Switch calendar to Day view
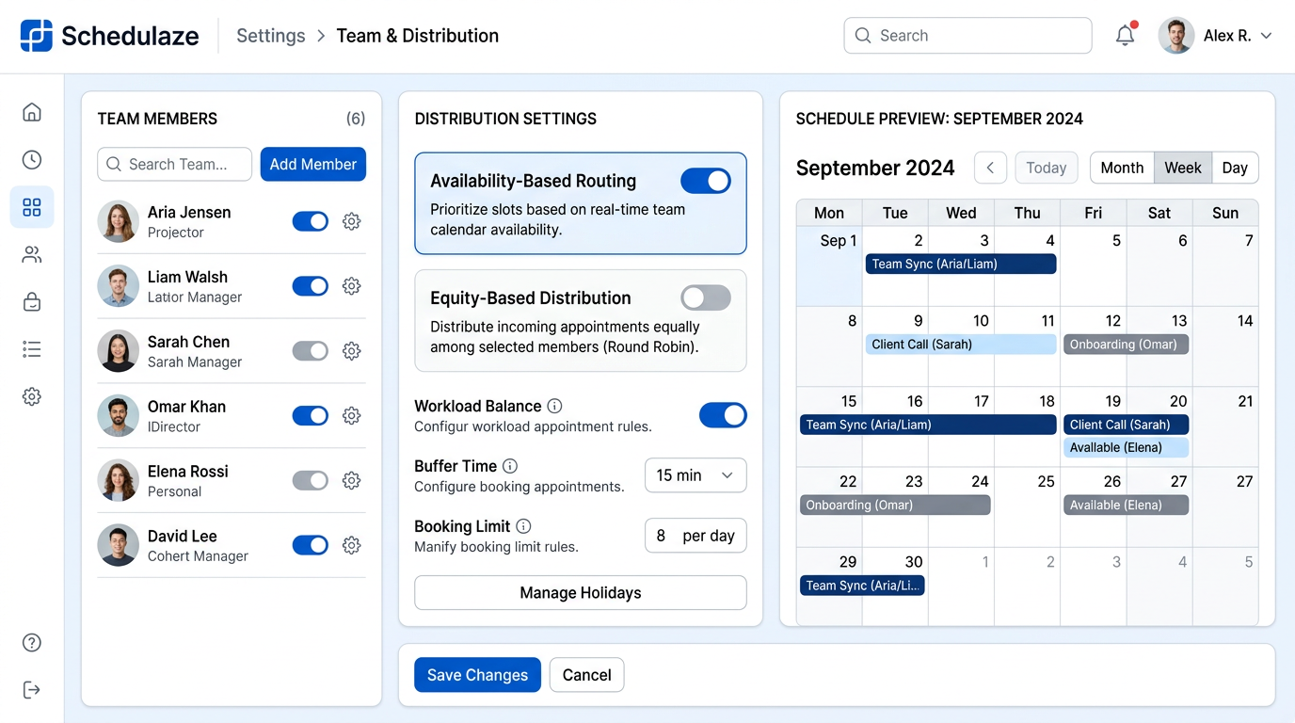The height and width of the screenshot is (723, 1295). 1234,168
